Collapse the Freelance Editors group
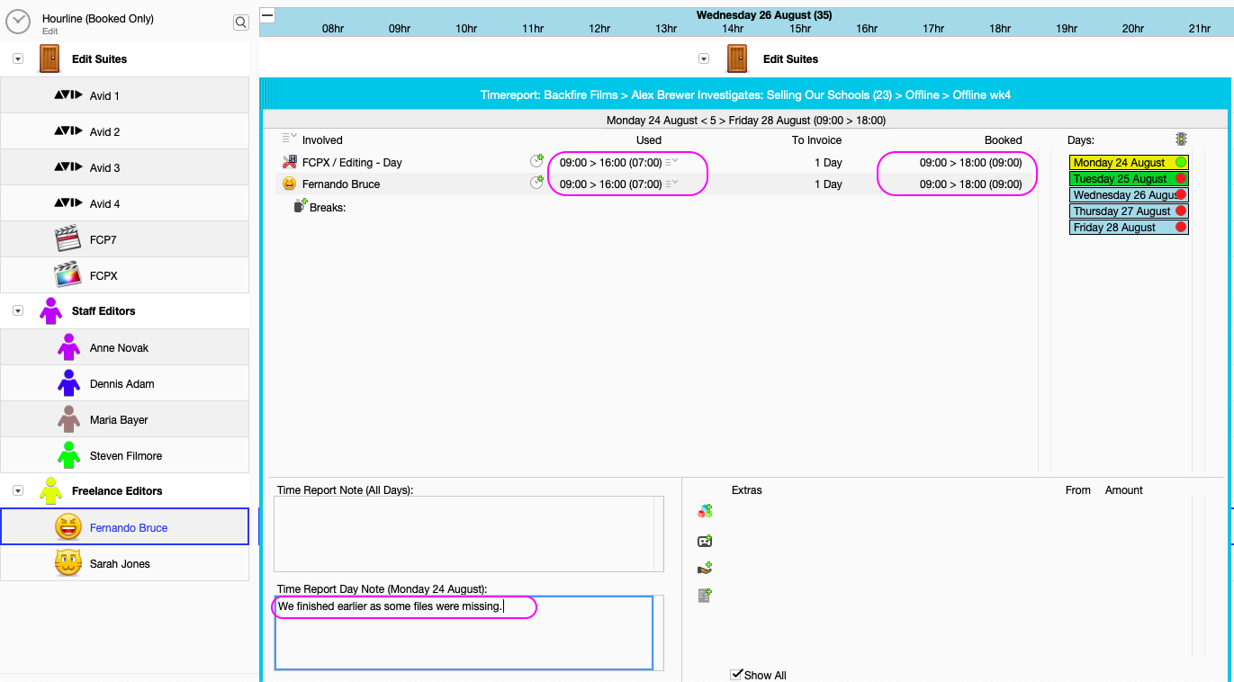Image resolution: width=1234 pixels, height=682 pixels. point(16,490)
